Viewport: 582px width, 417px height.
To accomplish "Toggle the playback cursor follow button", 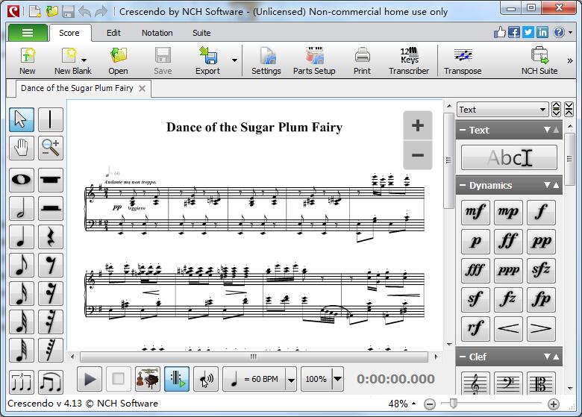I will point(177,379).
